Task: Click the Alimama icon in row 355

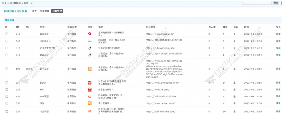Action: click(x=90, y=112)
